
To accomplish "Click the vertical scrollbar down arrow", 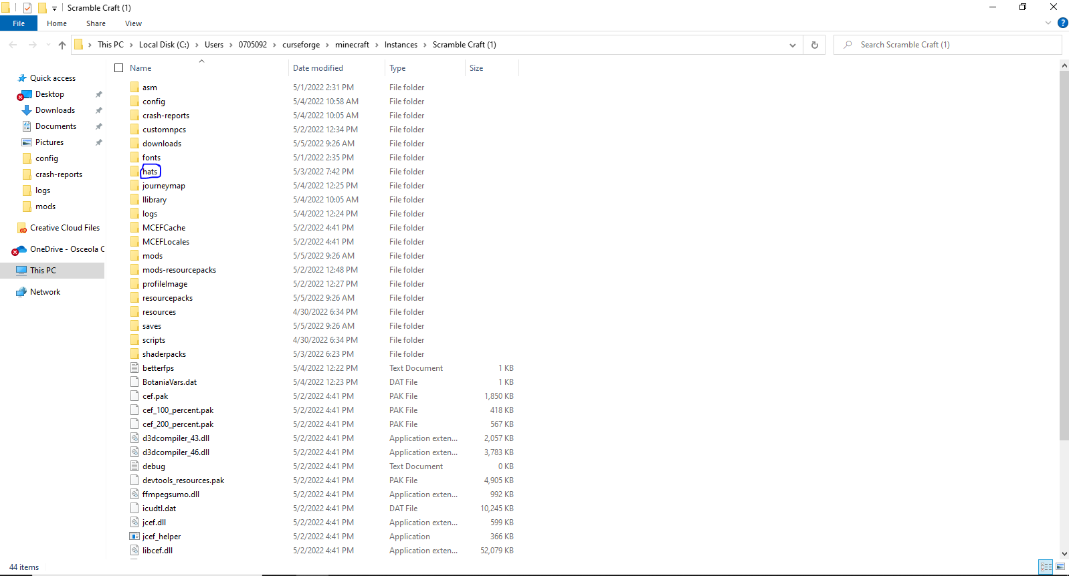I will (x=1064, y=554).
